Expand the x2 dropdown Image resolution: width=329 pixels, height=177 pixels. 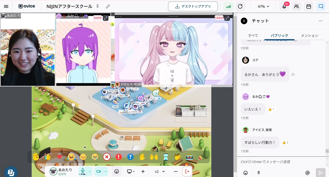pyautogui.click(x=160, y=172)
